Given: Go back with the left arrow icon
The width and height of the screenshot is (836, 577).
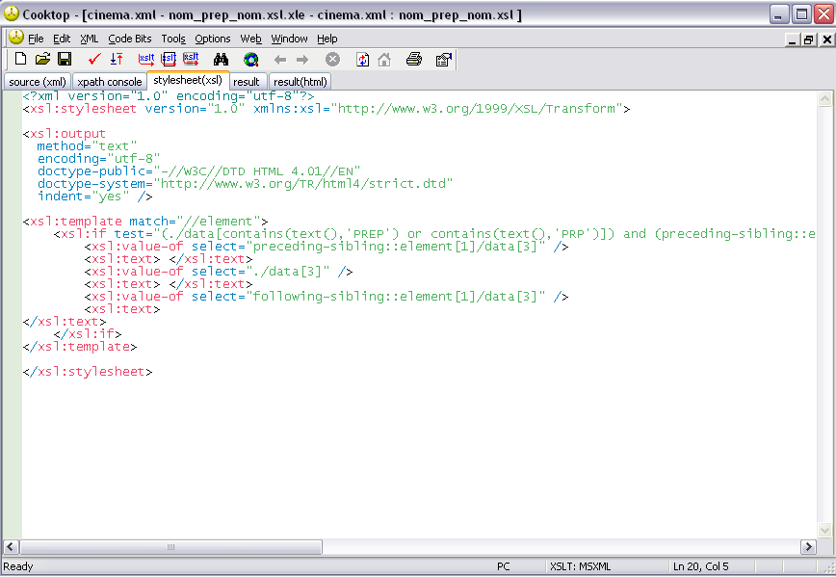Looking at the screenshot, I should (x=280, y=60).
